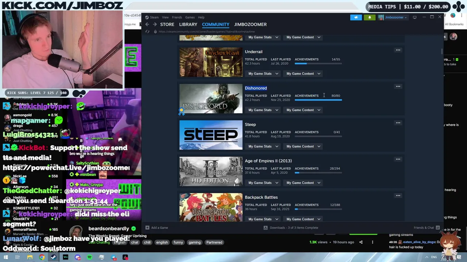Open the View menu
The image size is (467, 262).
coord(165,17)
